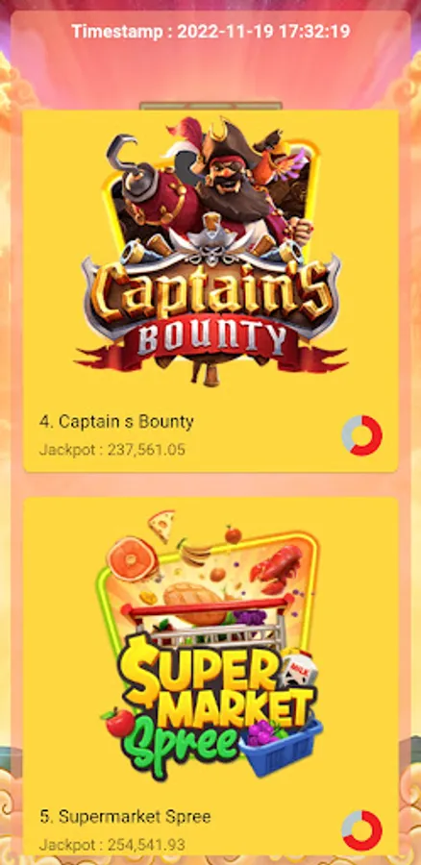
Task: Click the Captain's Bounty red progress ring
Action: click(x=362, y=435)
